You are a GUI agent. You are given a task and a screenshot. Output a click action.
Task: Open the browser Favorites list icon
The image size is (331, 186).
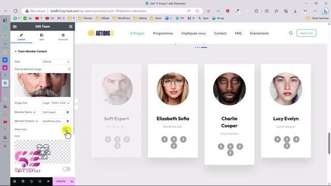pyautogui.click(x=276, y=11)
